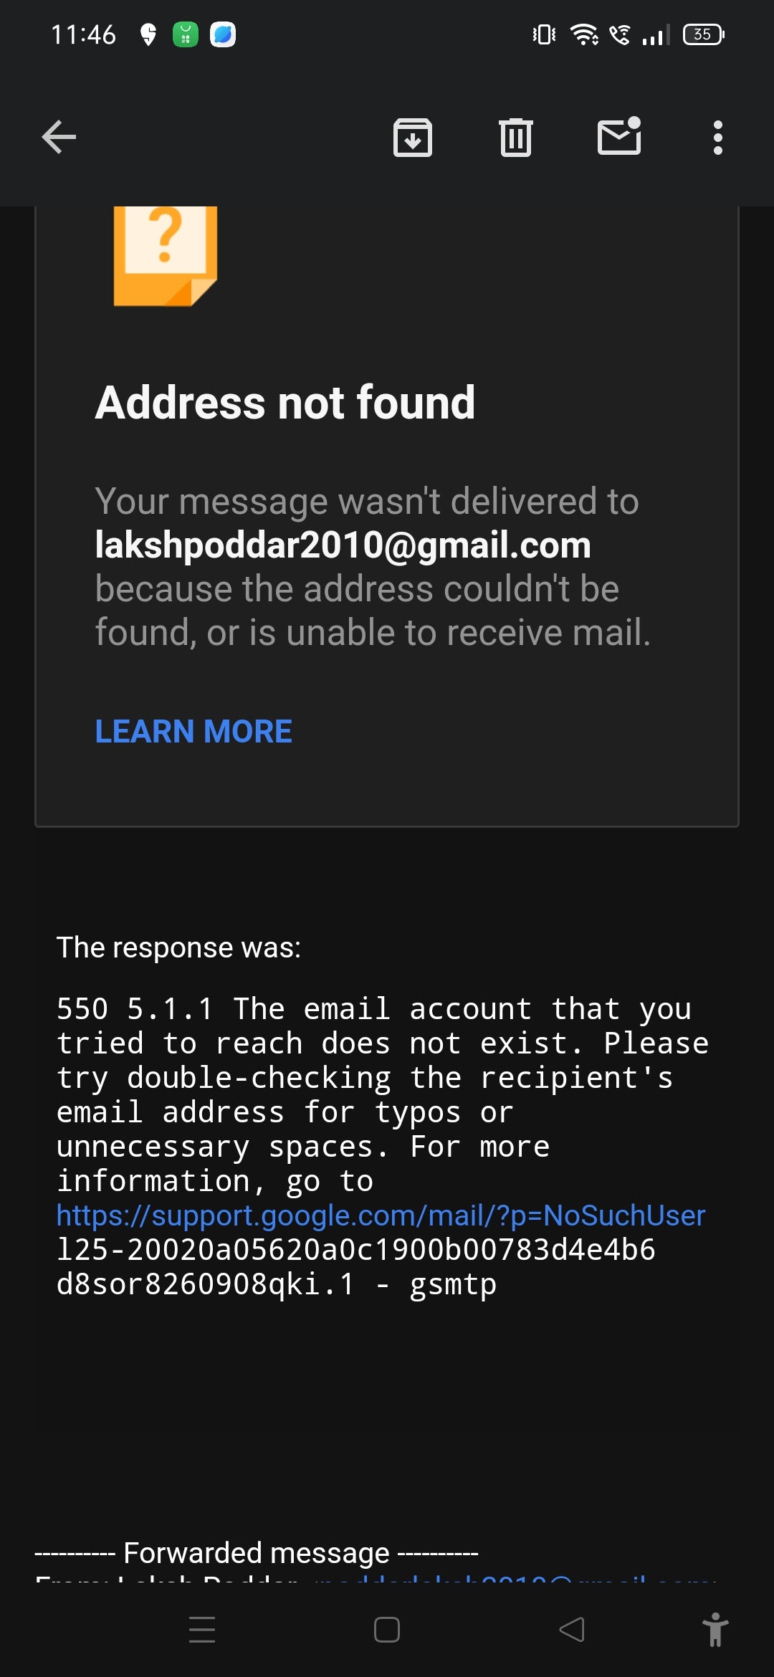774x1677 pixels.
Task: Tap the 550 5.1.1 error response text
Action: [383, 1147]
